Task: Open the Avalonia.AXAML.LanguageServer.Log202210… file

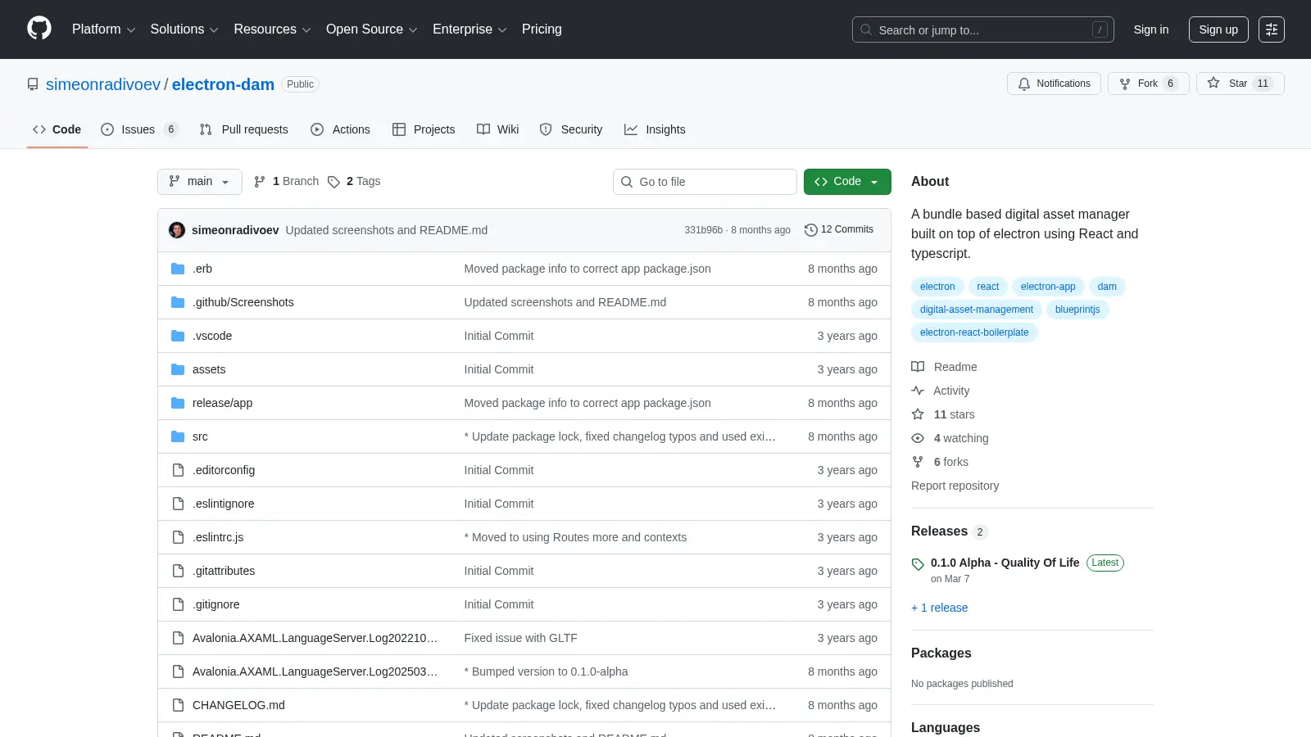Action: coord(315,638)
